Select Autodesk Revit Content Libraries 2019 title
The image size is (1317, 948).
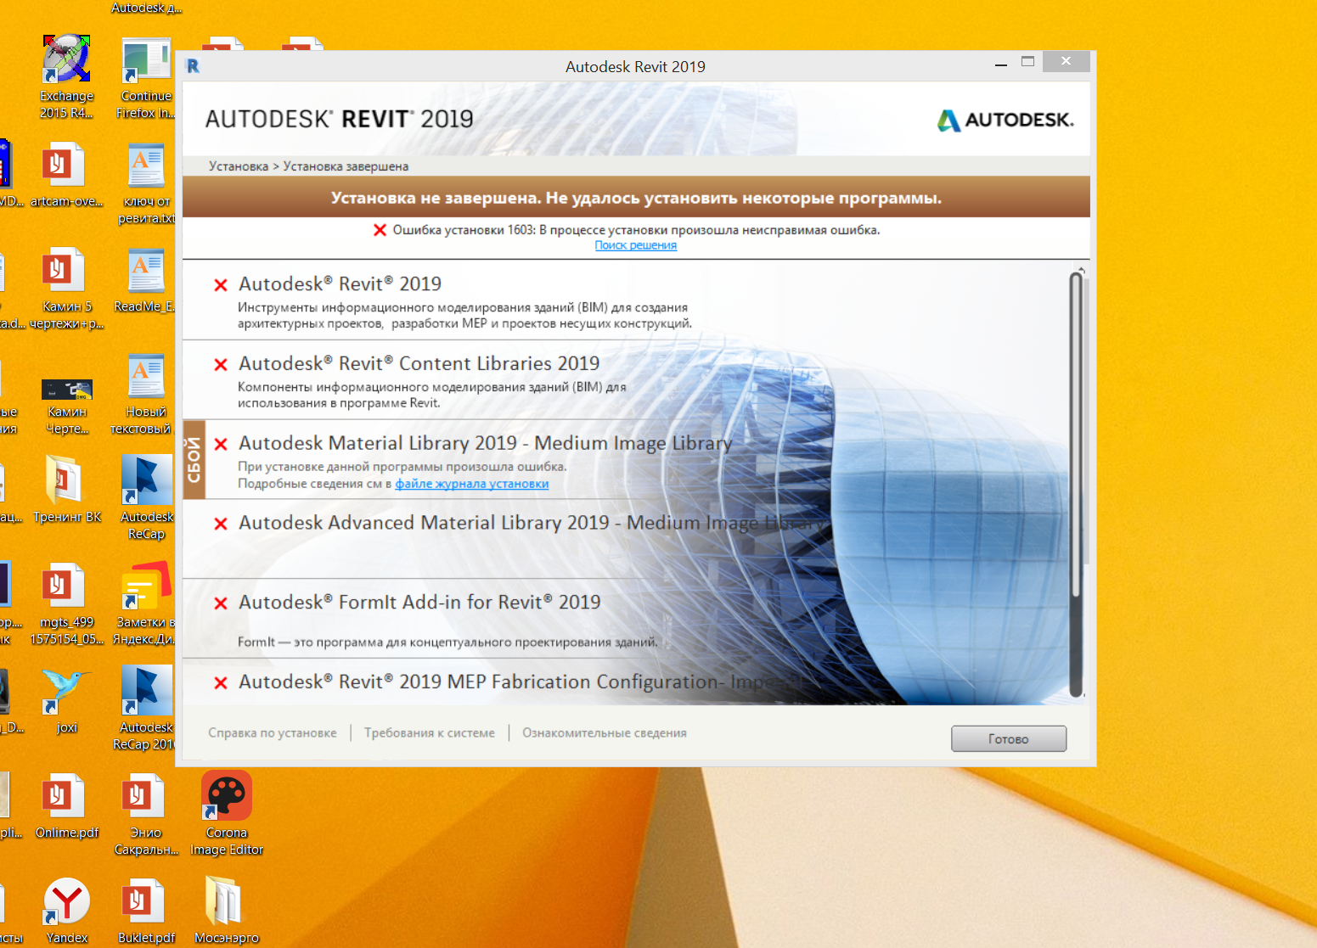(419, 363)
